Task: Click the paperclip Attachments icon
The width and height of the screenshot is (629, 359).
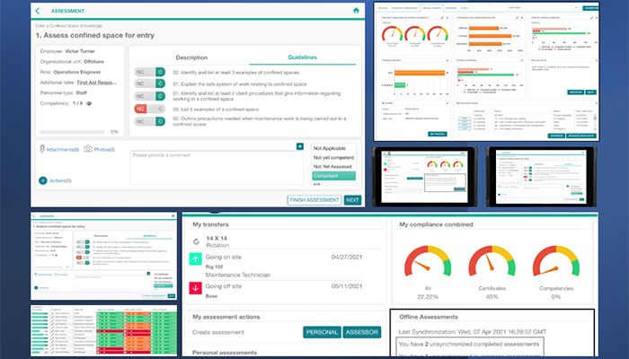Action: pos(42,149)
